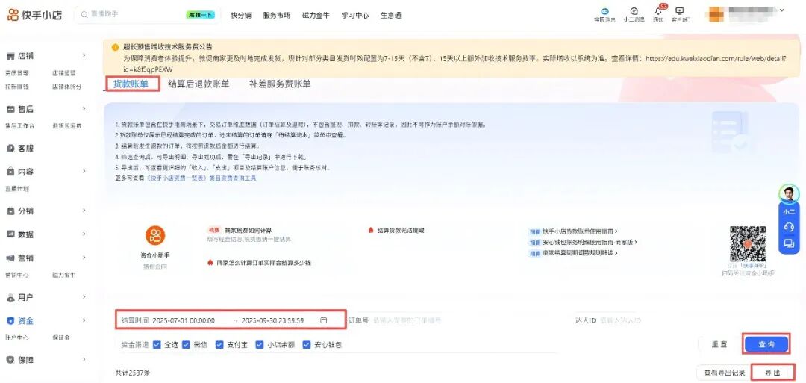This screenshot has height=383, width=806.
Task: Open 生意通 in top navigation
Action: (391, 16)
